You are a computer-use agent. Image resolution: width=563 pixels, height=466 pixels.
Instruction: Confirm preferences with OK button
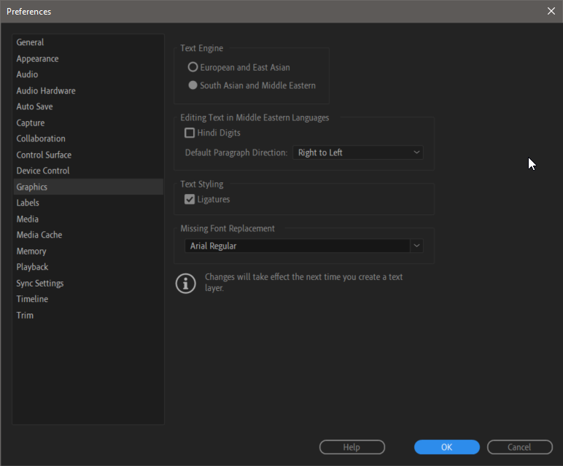(446, 447)
